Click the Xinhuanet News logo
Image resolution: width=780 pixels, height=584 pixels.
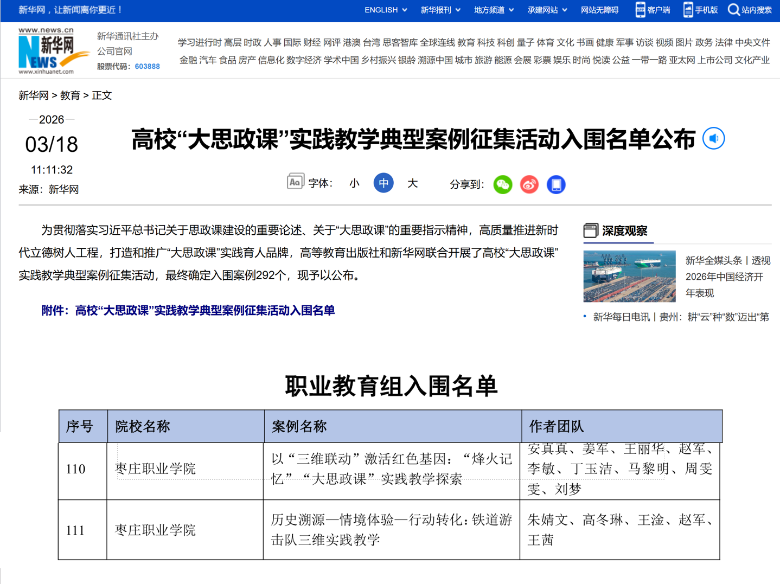point(53,50)
